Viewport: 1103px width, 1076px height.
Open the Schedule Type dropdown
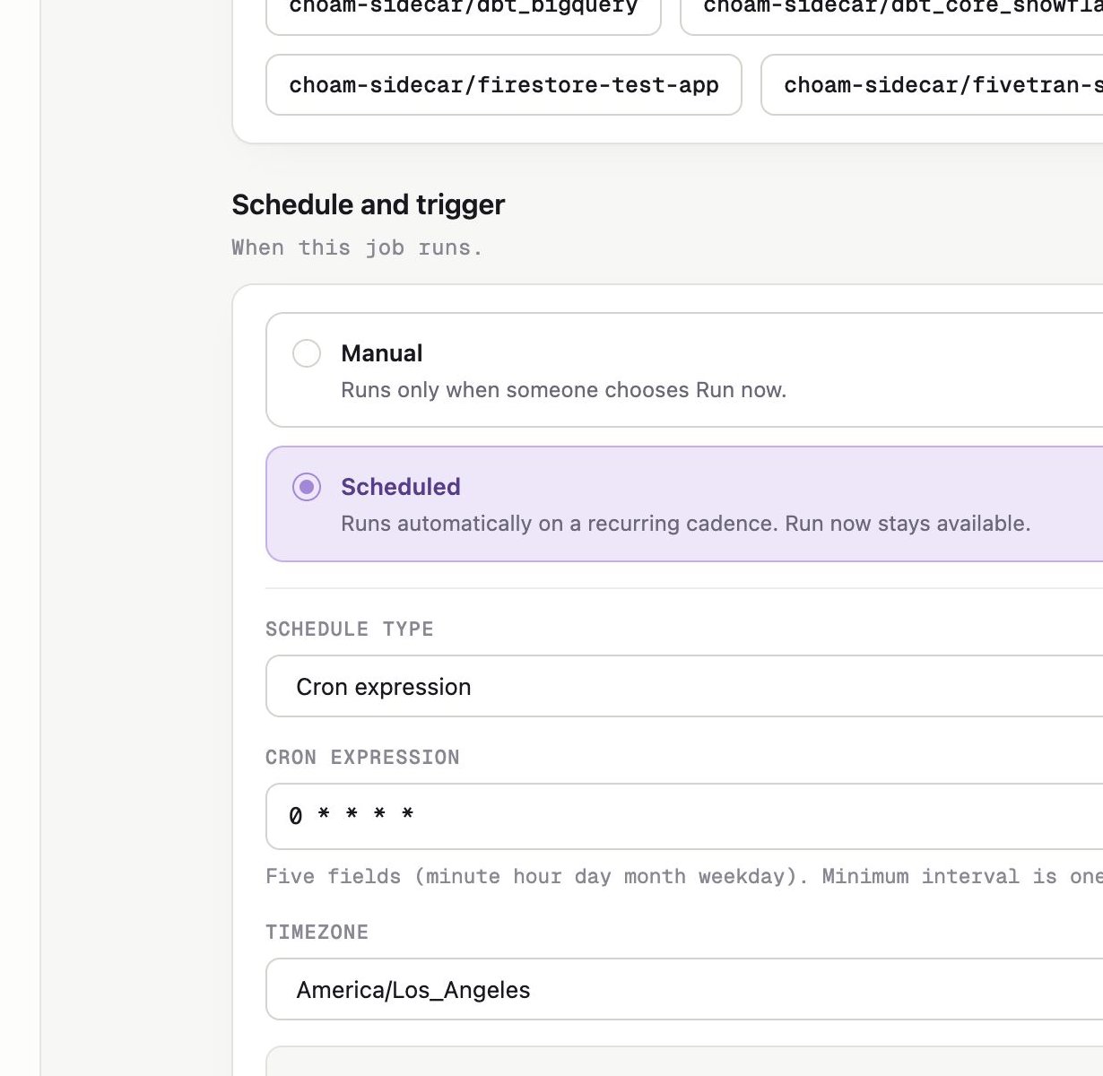coord(684,686)
